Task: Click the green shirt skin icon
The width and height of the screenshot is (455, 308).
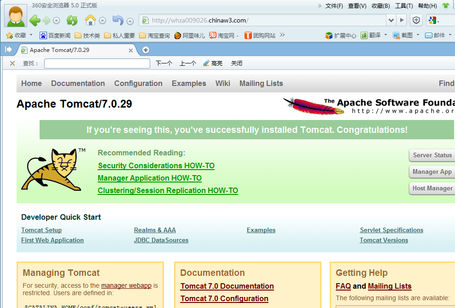Action: coord(446,6)
